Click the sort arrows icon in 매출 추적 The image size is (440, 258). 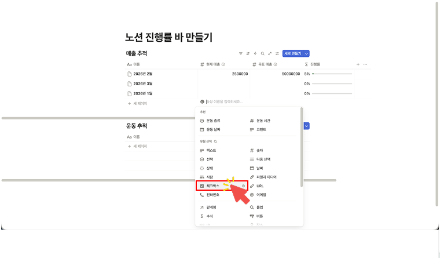click(x=248, y=53)
